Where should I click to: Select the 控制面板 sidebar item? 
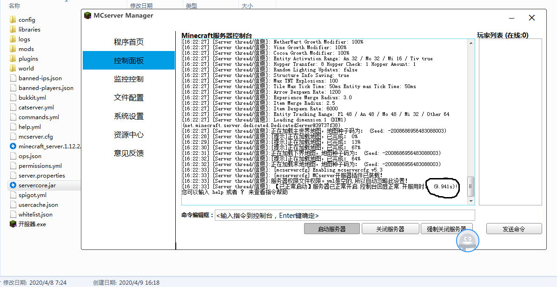point(129,60)
